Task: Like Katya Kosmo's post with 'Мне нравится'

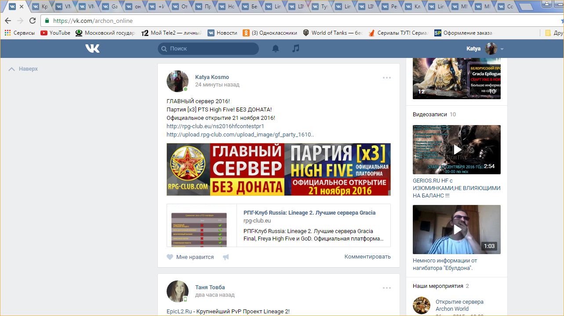Action: 190,257
